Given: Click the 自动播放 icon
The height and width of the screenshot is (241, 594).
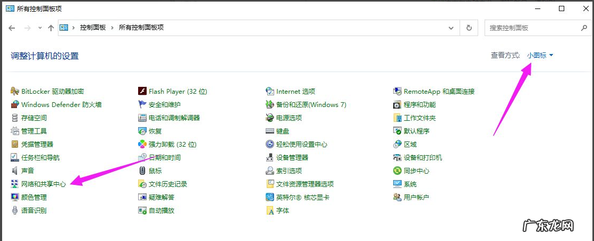Looking at the screenshot, I should coord(142,210).
